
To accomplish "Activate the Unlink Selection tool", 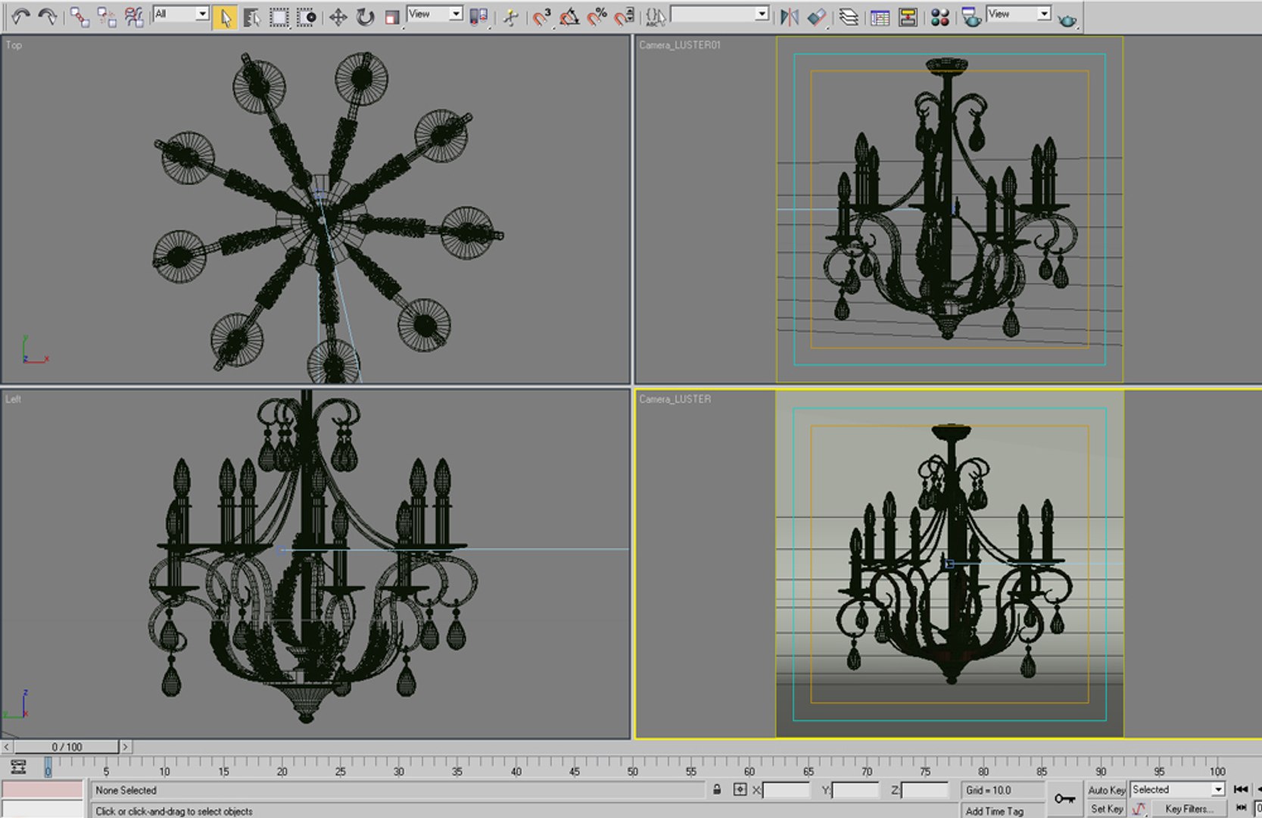I will pyautogui.click(x=107, y=17).
